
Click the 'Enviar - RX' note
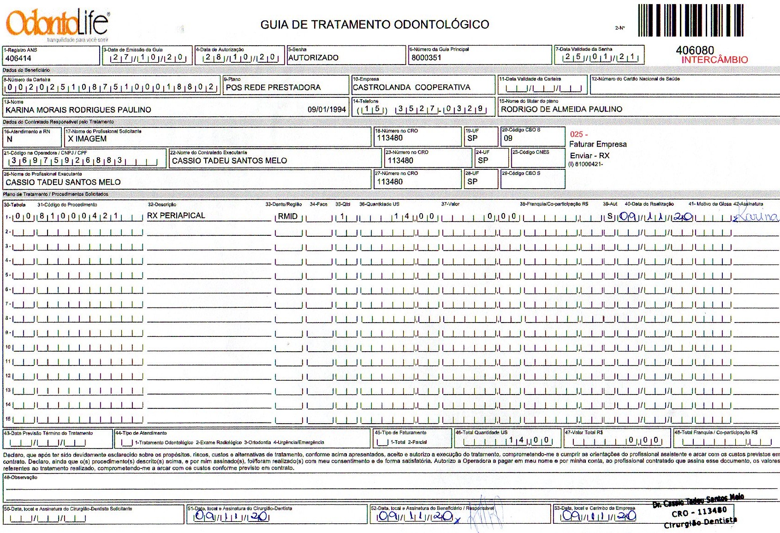tap(589, 156)
